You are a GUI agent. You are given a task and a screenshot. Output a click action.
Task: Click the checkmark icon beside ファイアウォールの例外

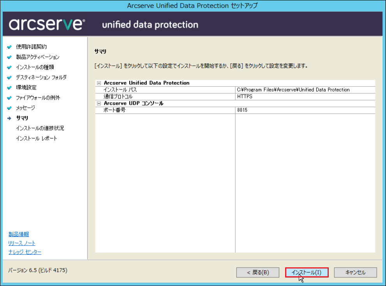[9, 98]
